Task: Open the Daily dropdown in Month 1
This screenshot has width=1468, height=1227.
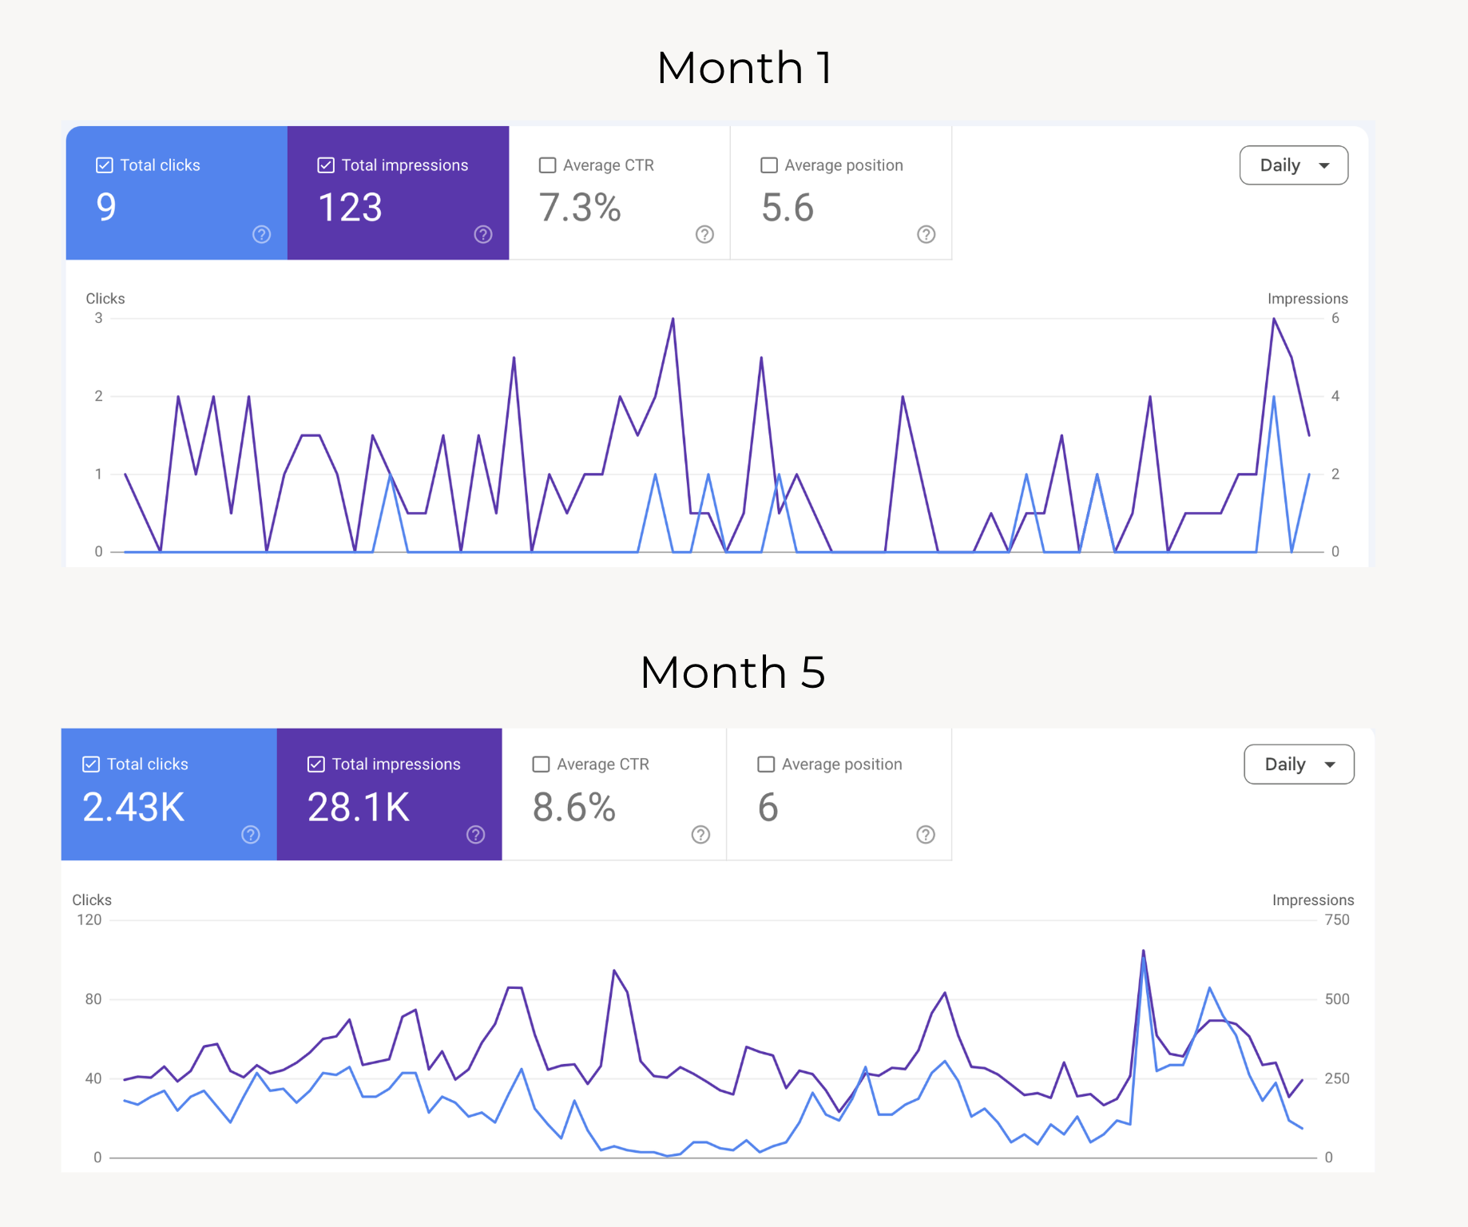Action: 1294,165
